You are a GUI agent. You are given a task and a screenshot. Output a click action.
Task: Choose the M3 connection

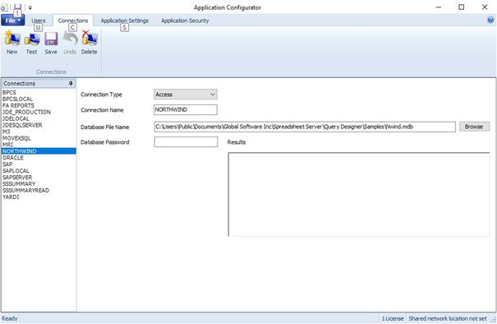click(x=39, y=132)
